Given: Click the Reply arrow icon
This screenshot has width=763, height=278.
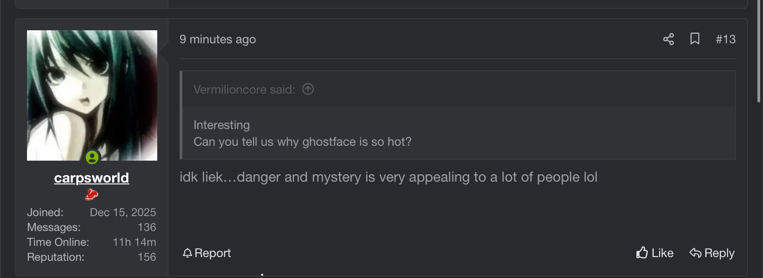Looking at the screenshot, I should (x=696, y=253).
